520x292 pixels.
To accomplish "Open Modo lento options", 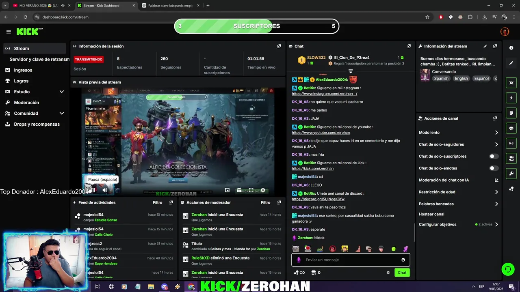I will pos(459,133).
